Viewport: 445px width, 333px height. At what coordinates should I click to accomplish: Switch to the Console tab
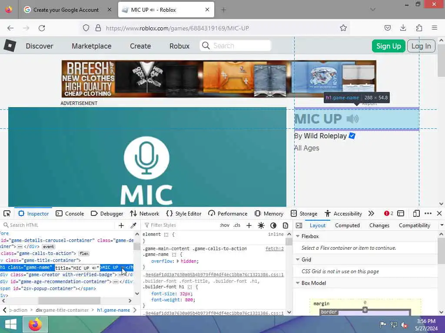pyautogui.click(x=70, y=213)
